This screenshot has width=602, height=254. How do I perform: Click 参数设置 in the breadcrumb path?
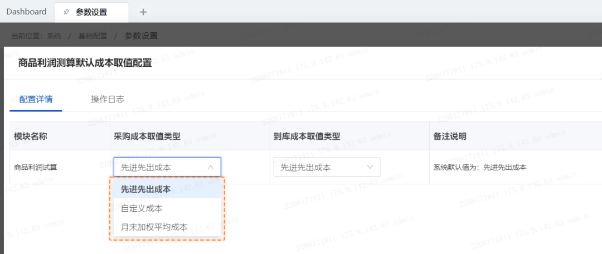(141, 36)
